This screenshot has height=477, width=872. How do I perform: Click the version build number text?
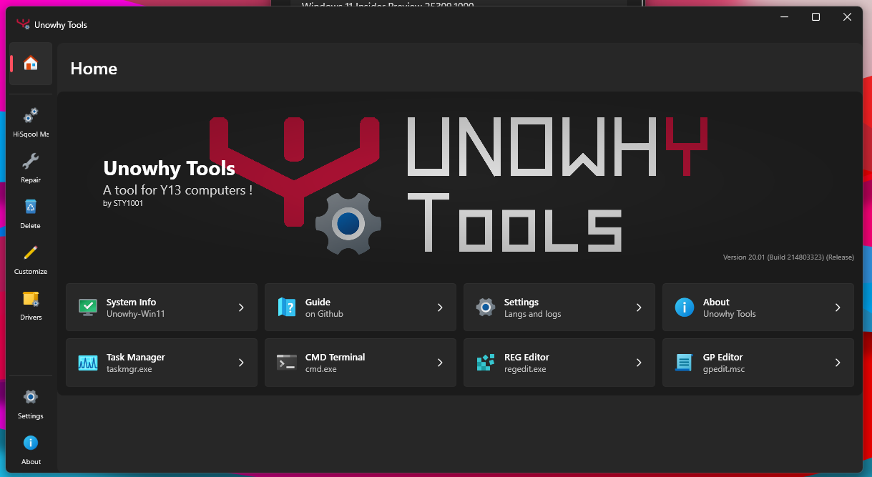click(x=788, y=257)
